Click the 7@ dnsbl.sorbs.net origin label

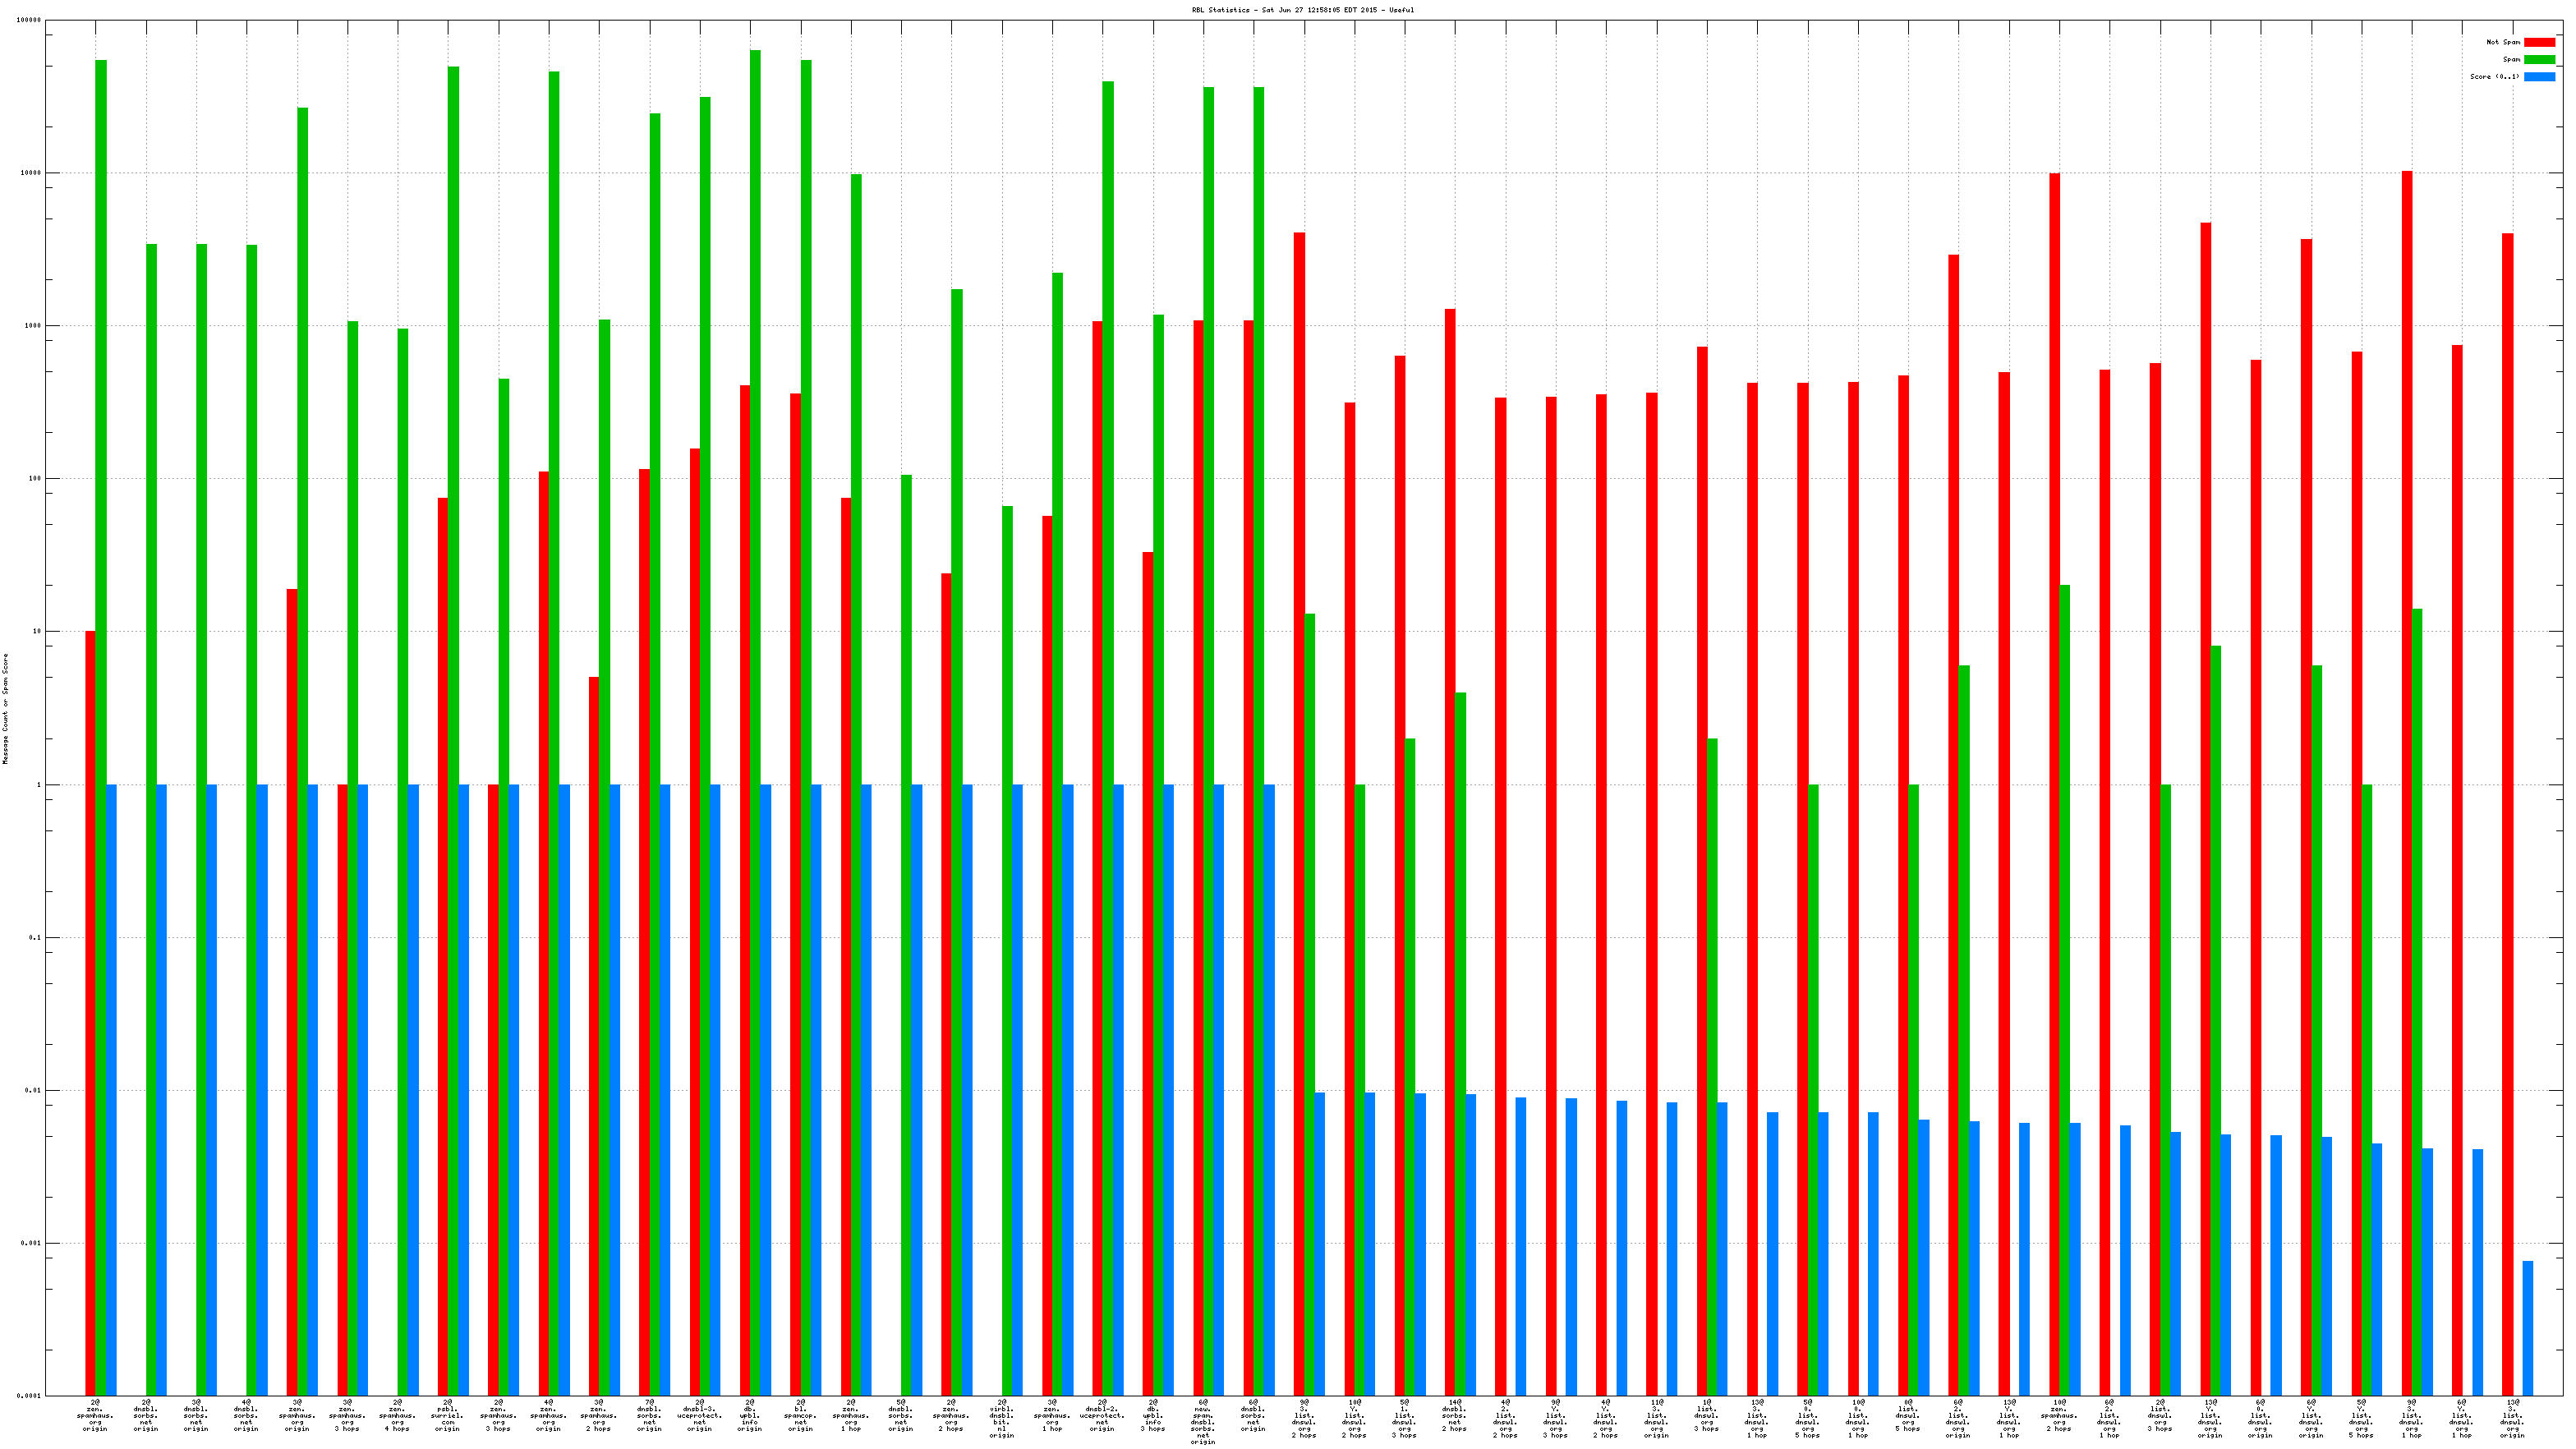coord(649,1416)
